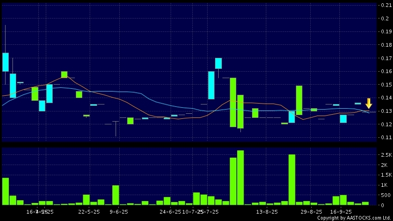393x221 pixels.
Task: Click the yellow down arrow marker
Action: click(368, 103)
